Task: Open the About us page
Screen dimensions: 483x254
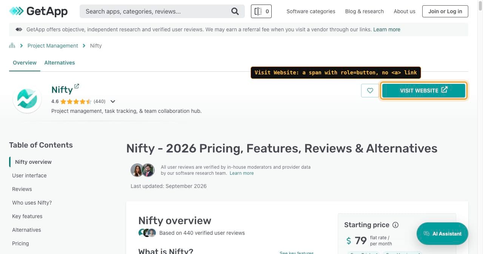Action: click(405, 11)
